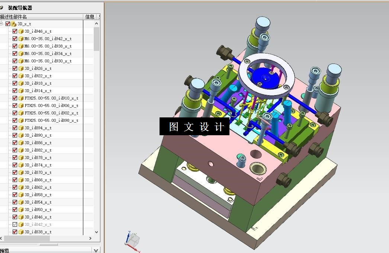Click part icon of 3D_id878_x_t
The height and width of the screenshot is (253, 389).
pos(21,158)
